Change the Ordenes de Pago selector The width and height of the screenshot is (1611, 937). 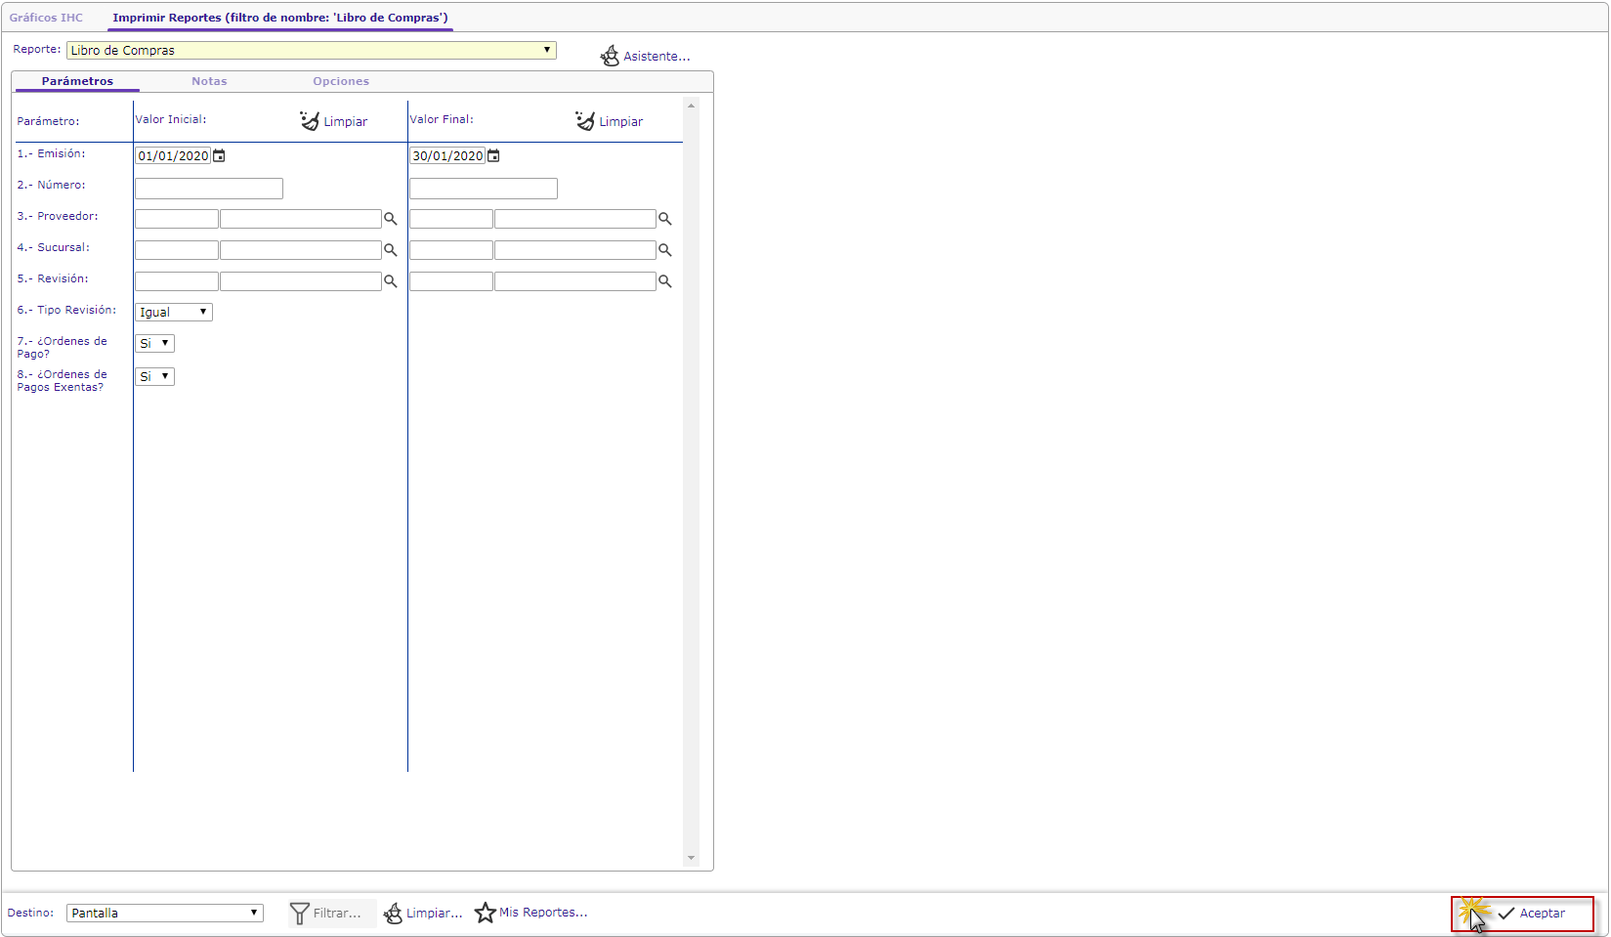point(154,344)
